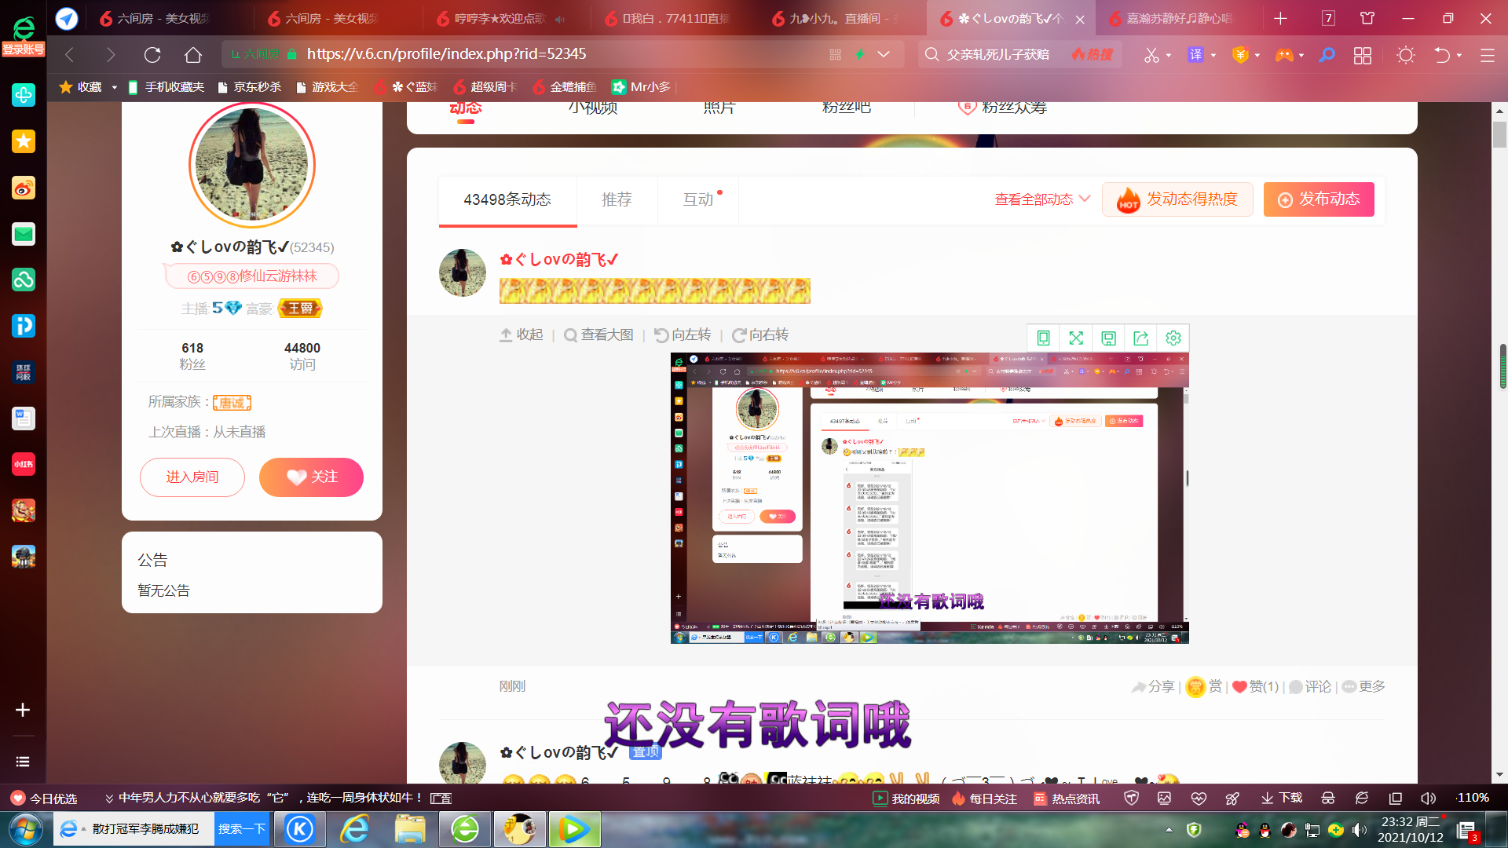Viewport: 1508px width, 848px height.
Task: Click the gamepad games icon
Action: click(x=1283, y=54)
